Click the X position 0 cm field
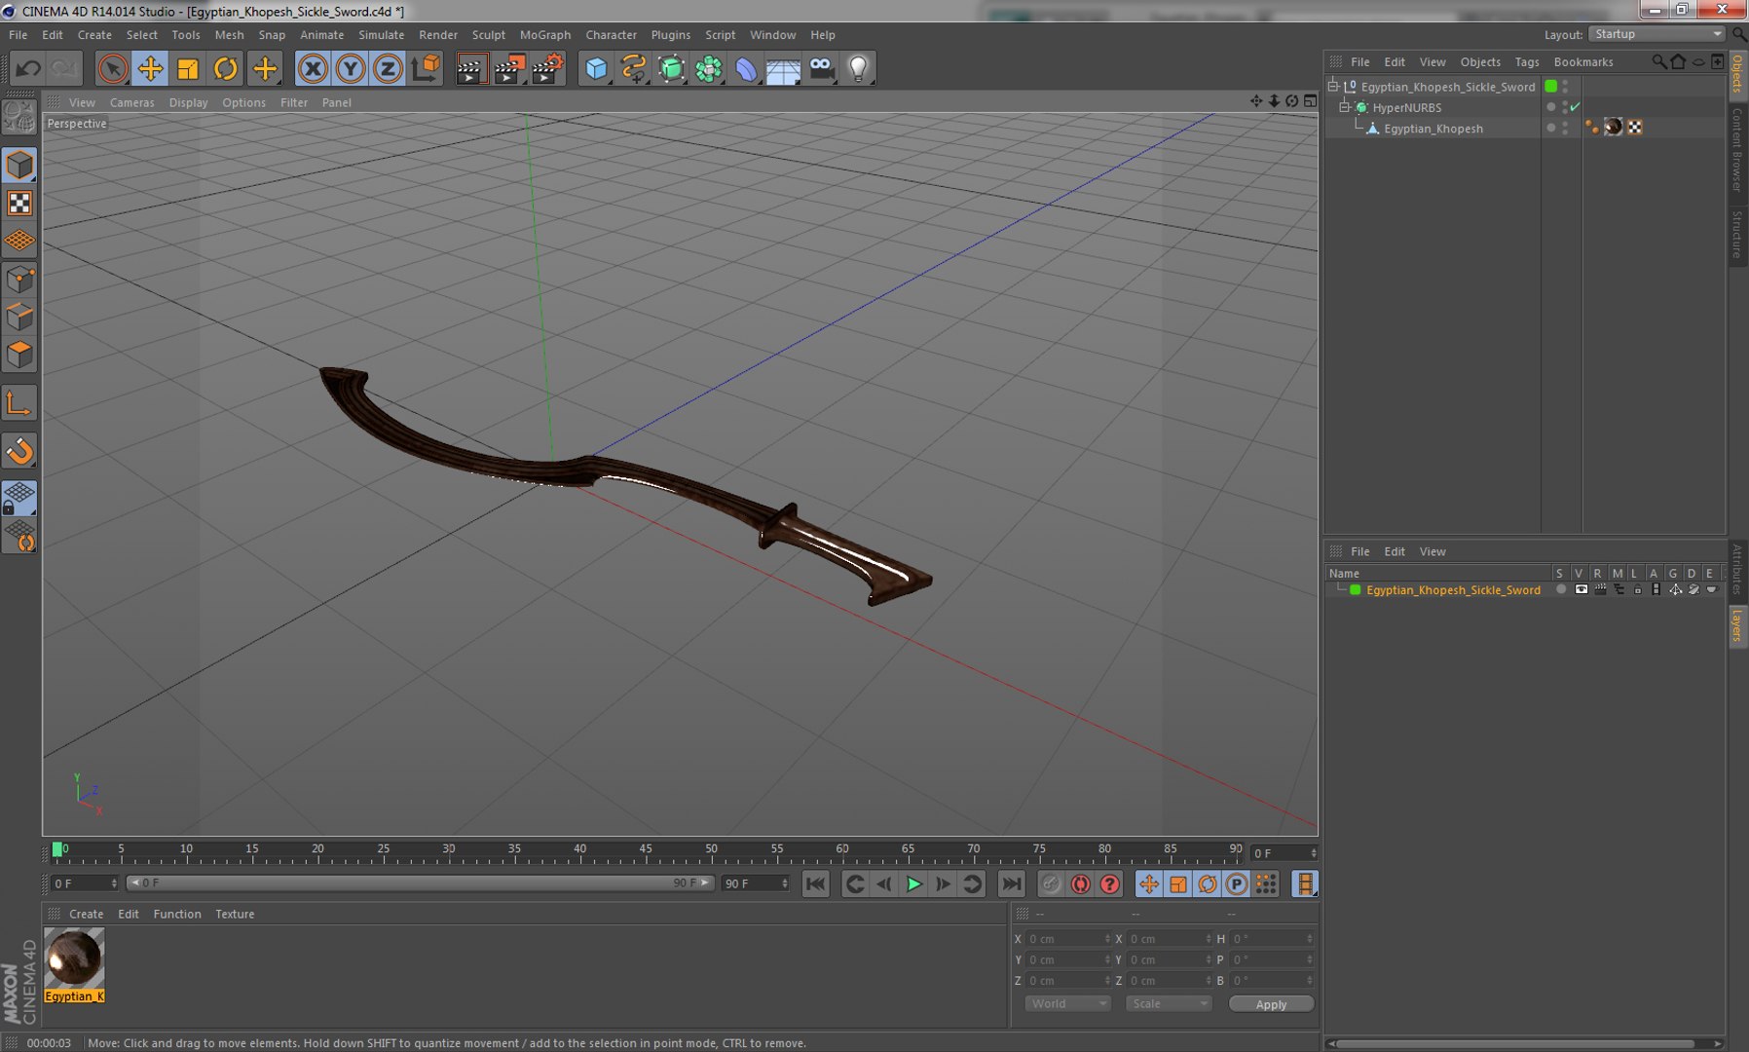Image resolution: width=1749 pixels, height=1052 pixels. 1066,939
